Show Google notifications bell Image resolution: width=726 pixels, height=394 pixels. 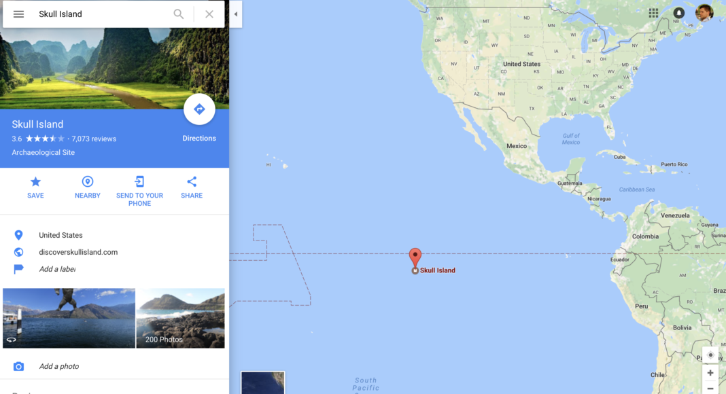click(x=679, y=13)
